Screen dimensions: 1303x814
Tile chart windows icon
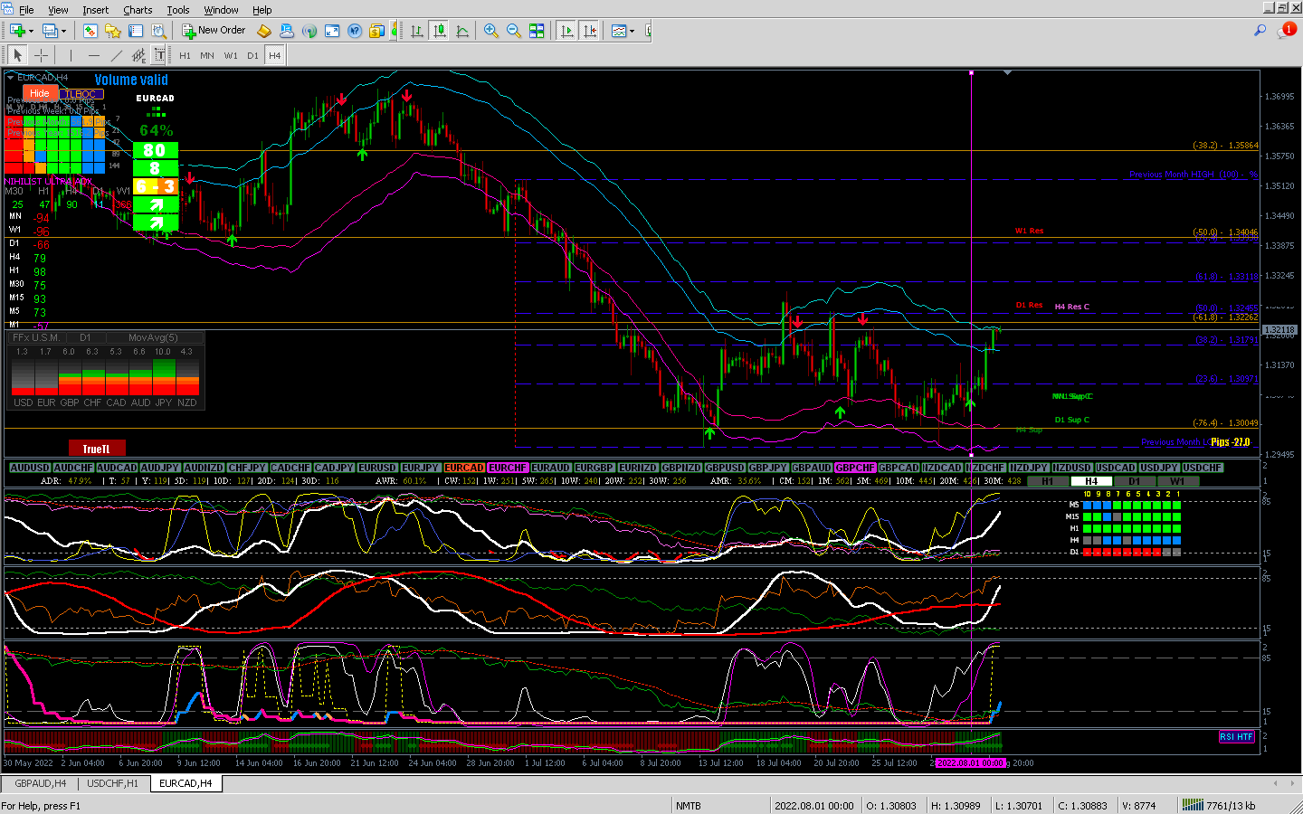(537, 31)
